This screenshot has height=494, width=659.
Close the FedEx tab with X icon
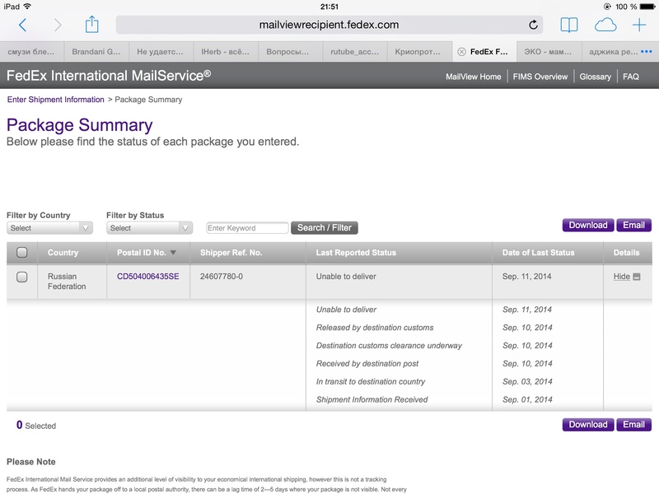pyautogui.click(x=461, y=52)
